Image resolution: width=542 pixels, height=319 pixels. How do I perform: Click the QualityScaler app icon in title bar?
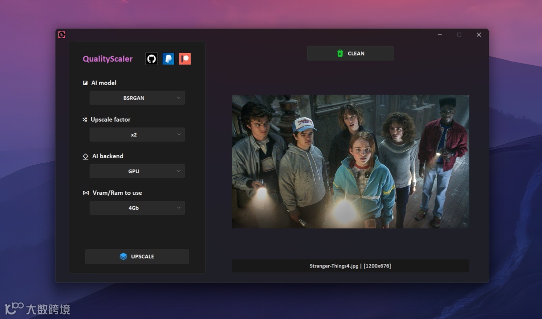click(62, 35)
